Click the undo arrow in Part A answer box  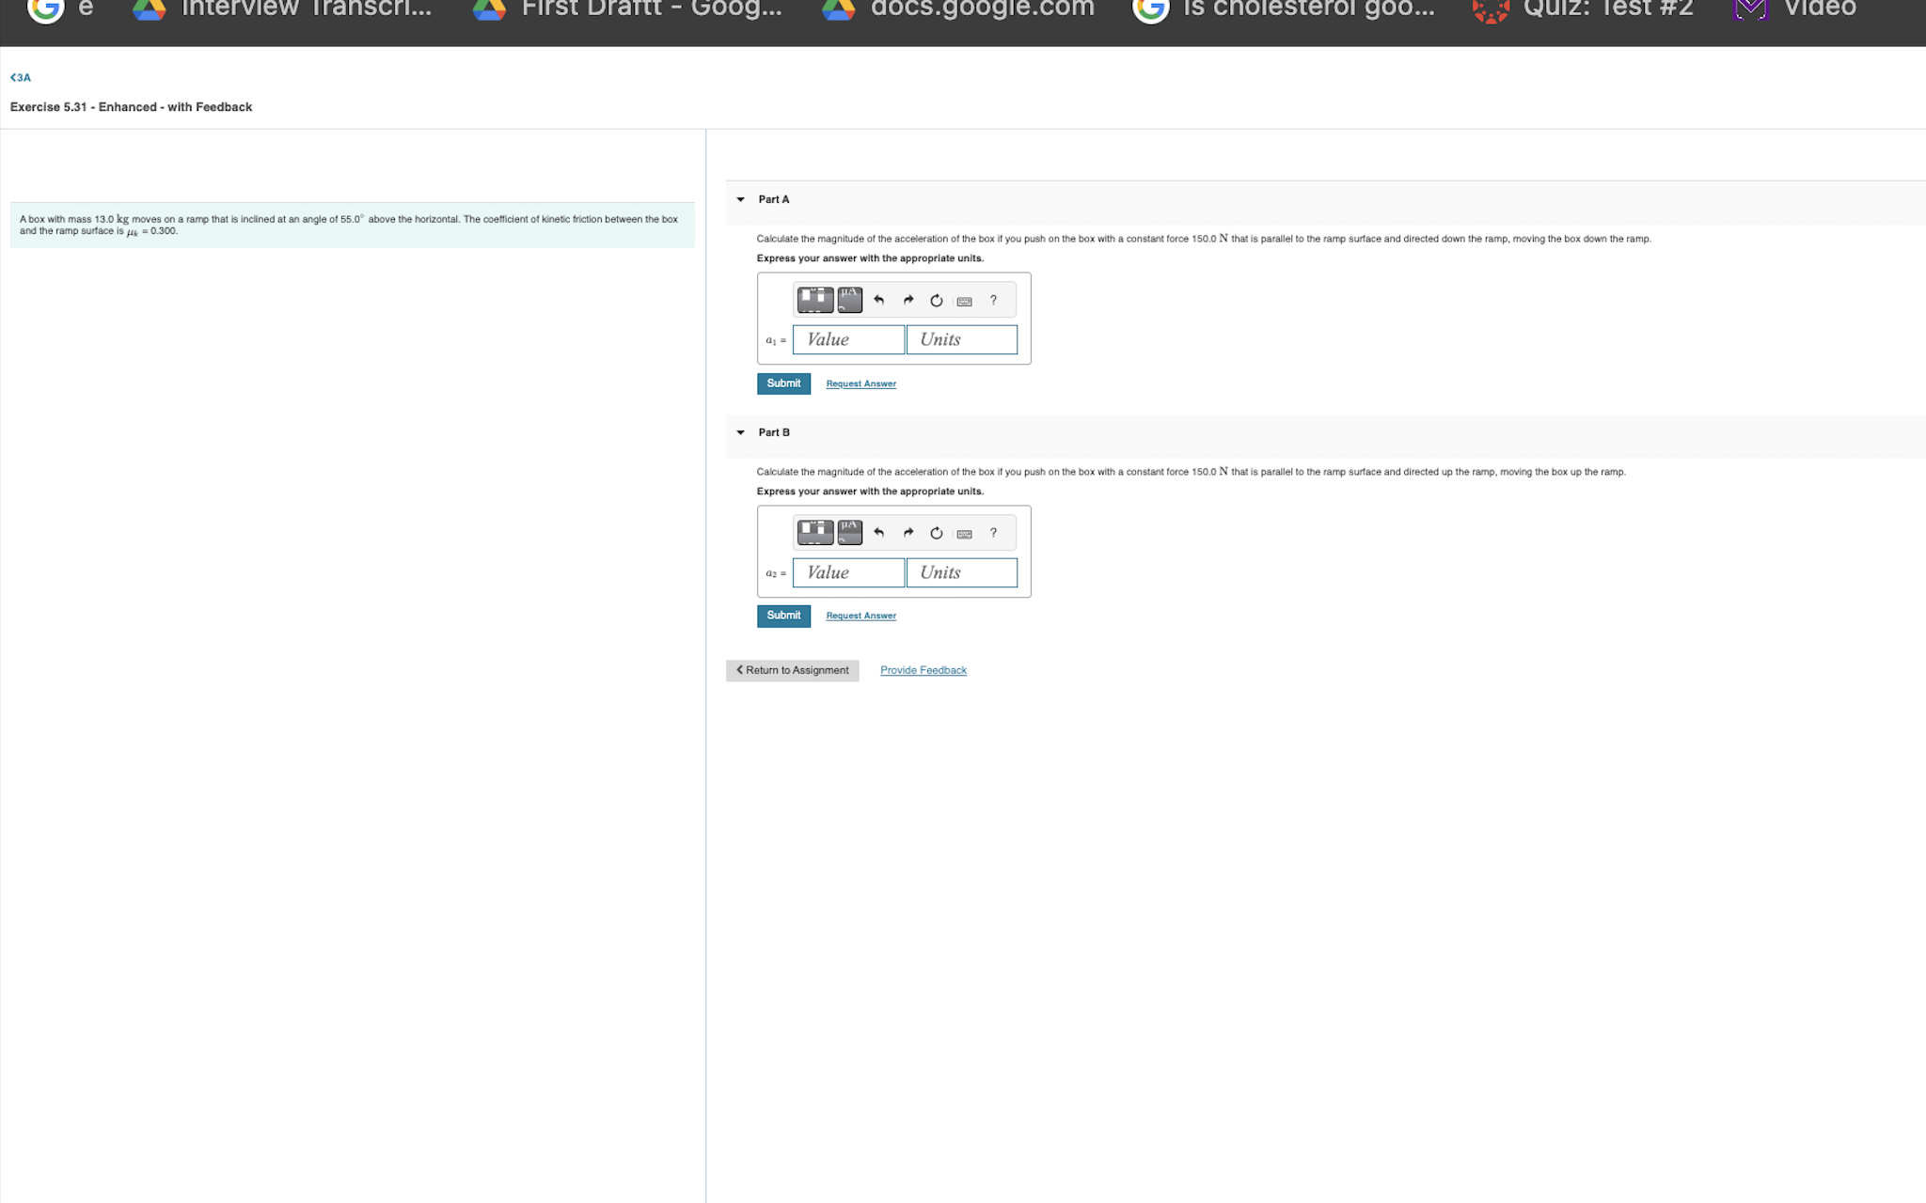[x=878, y=300]
